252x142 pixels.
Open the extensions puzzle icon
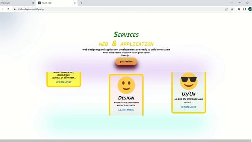click(x=239, y=9)
